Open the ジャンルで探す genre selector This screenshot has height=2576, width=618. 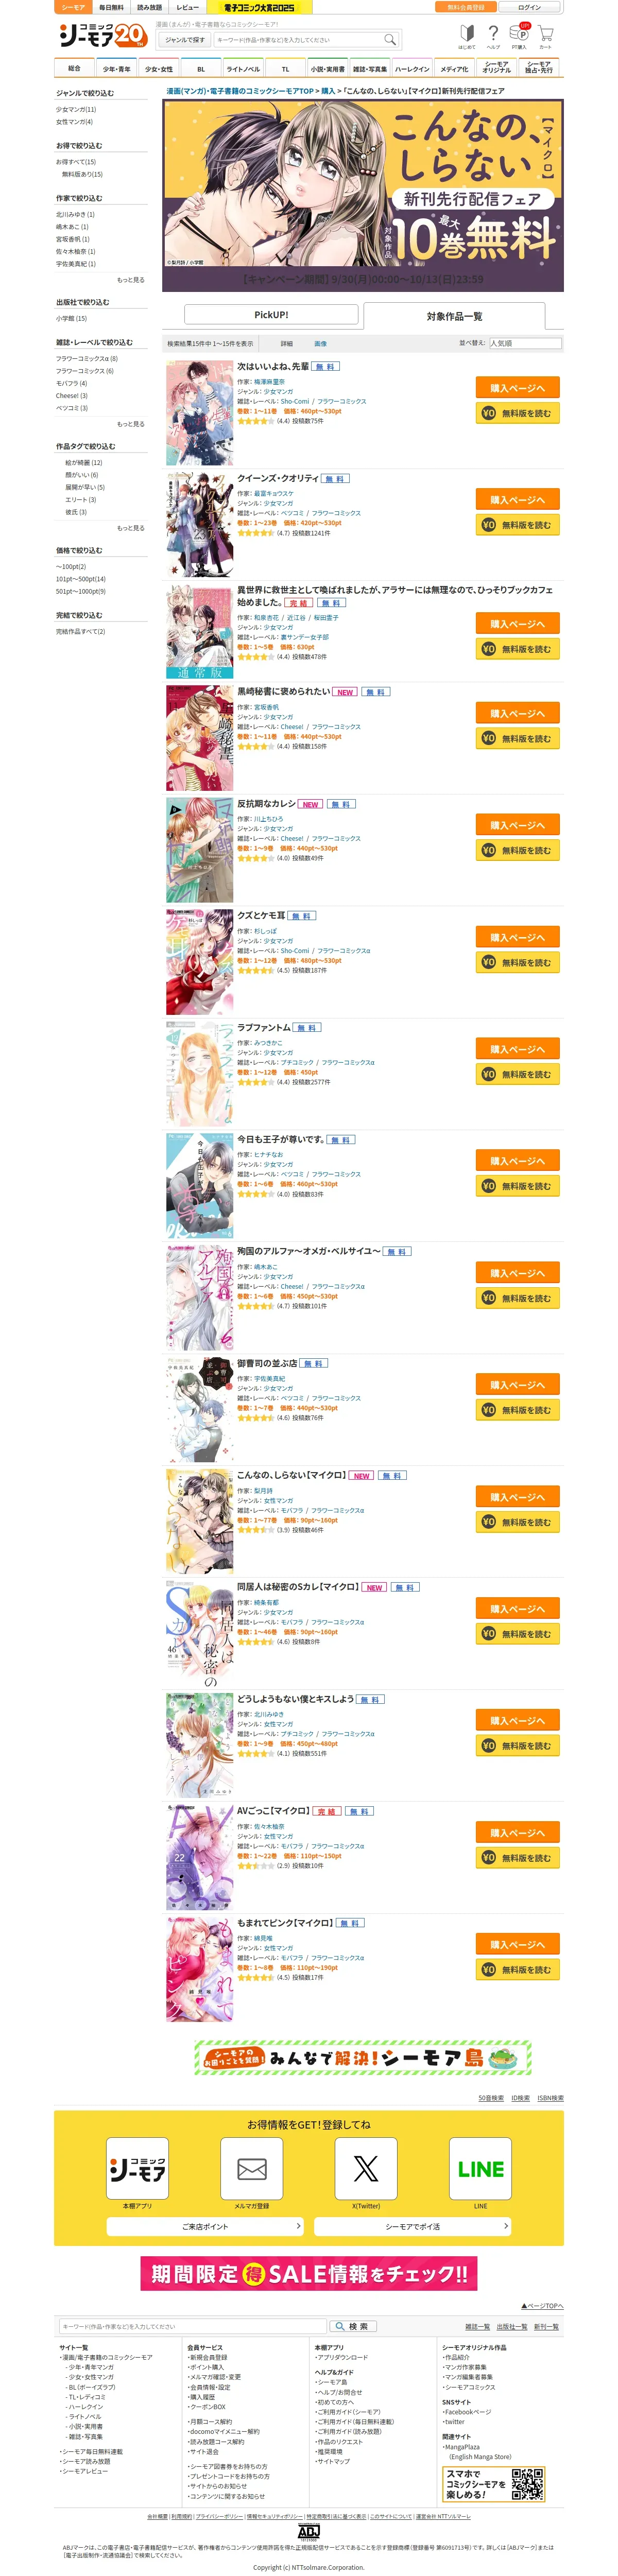[185, 40]
